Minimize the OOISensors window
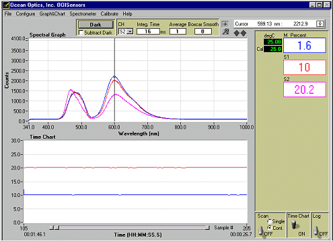Screen dimensions: 333x242 point(313,5)
